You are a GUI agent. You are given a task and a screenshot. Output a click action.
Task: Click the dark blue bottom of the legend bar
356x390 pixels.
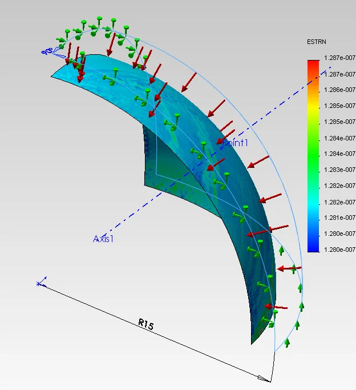tap(313, 248)
